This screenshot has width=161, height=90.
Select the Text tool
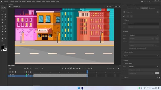point(5,26)
